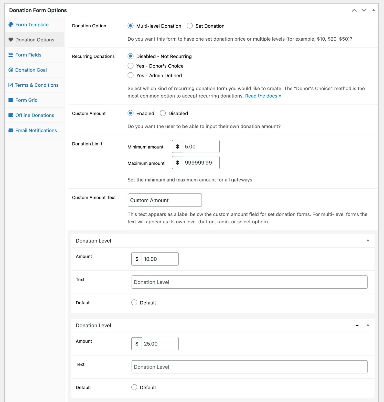Follow the Read the docs link

(x=263, y=96)
